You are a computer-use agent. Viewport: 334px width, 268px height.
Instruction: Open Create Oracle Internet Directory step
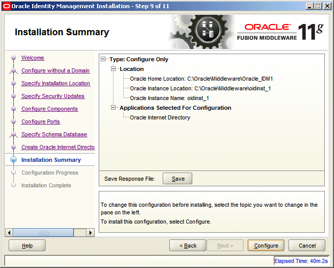(58, 147)
